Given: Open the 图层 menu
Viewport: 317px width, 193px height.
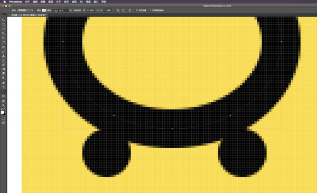Looking at the screenshot, I should pos(51,2).
